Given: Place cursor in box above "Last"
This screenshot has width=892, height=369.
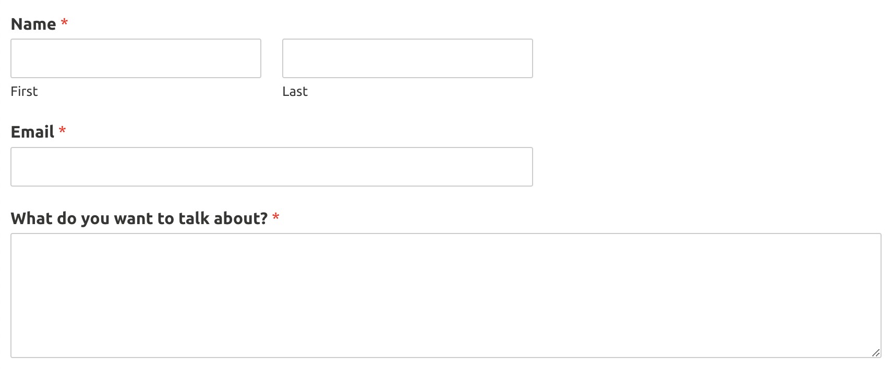Looking at the screenshot, I should pos(407,58).
